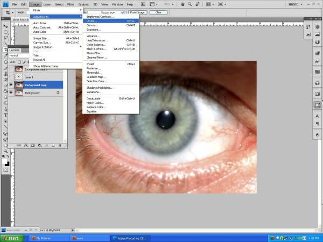Click the Clear button
Screen dimensions: 323x242
[x=158, y=12]
